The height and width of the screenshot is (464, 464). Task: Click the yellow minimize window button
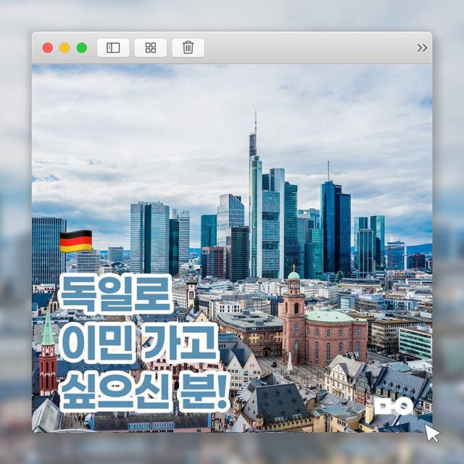coord(65,48)
